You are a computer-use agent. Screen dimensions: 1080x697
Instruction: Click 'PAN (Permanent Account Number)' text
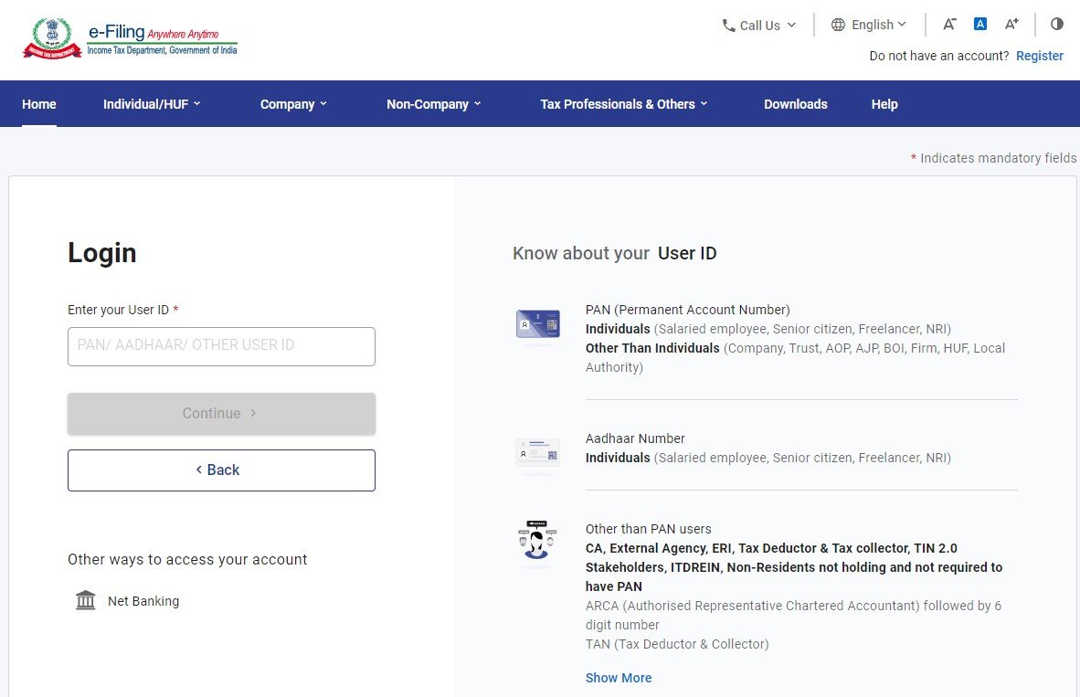[687, 310]
